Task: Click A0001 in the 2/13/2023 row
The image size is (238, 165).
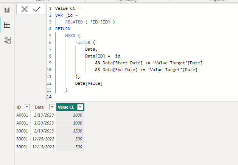Action: click(x=23, y=115)
